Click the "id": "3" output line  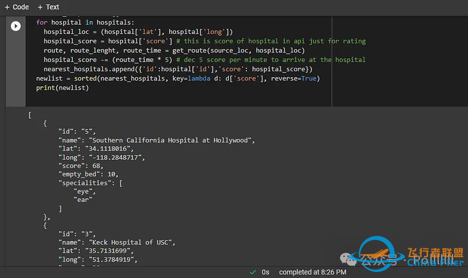tap(77, 234)
